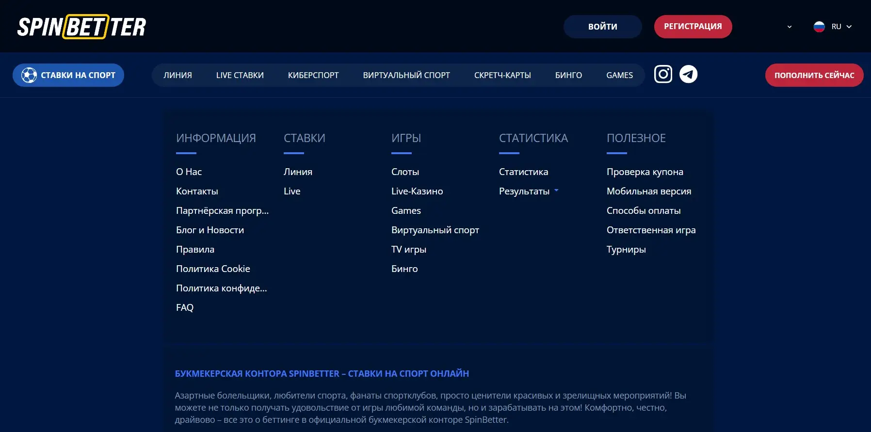Click the РЕГИСТРАЦИЯ button
This screenshot has height=432, width=871.
pos(693,27)
